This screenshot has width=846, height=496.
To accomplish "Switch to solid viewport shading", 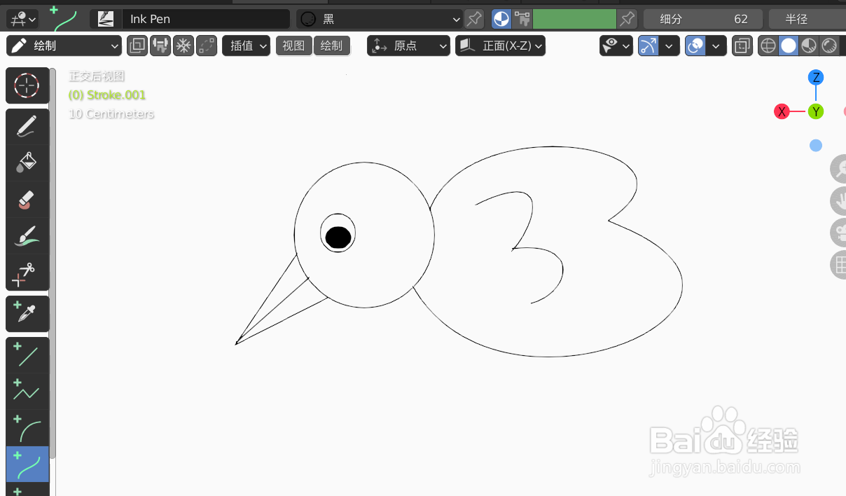I will click(789, 46).
